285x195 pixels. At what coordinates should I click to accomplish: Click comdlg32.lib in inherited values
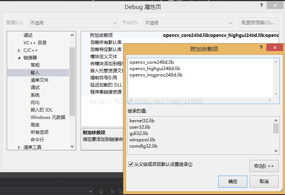point(143,146)
